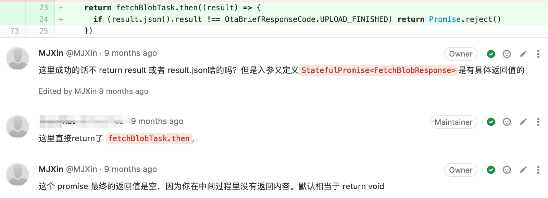Screen dimensions: 548x198
Task: Edit the last MJXin comment
Action: [523, 170]
